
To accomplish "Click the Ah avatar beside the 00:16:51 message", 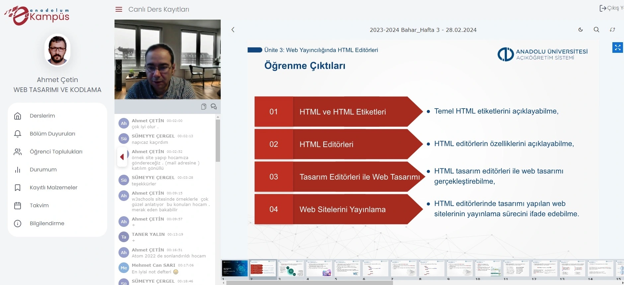I will click(x=124, y=252).
